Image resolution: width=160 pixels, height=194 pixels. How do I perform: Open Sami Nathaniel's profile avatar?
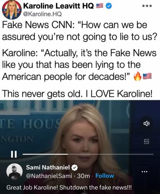coord(14,171)
